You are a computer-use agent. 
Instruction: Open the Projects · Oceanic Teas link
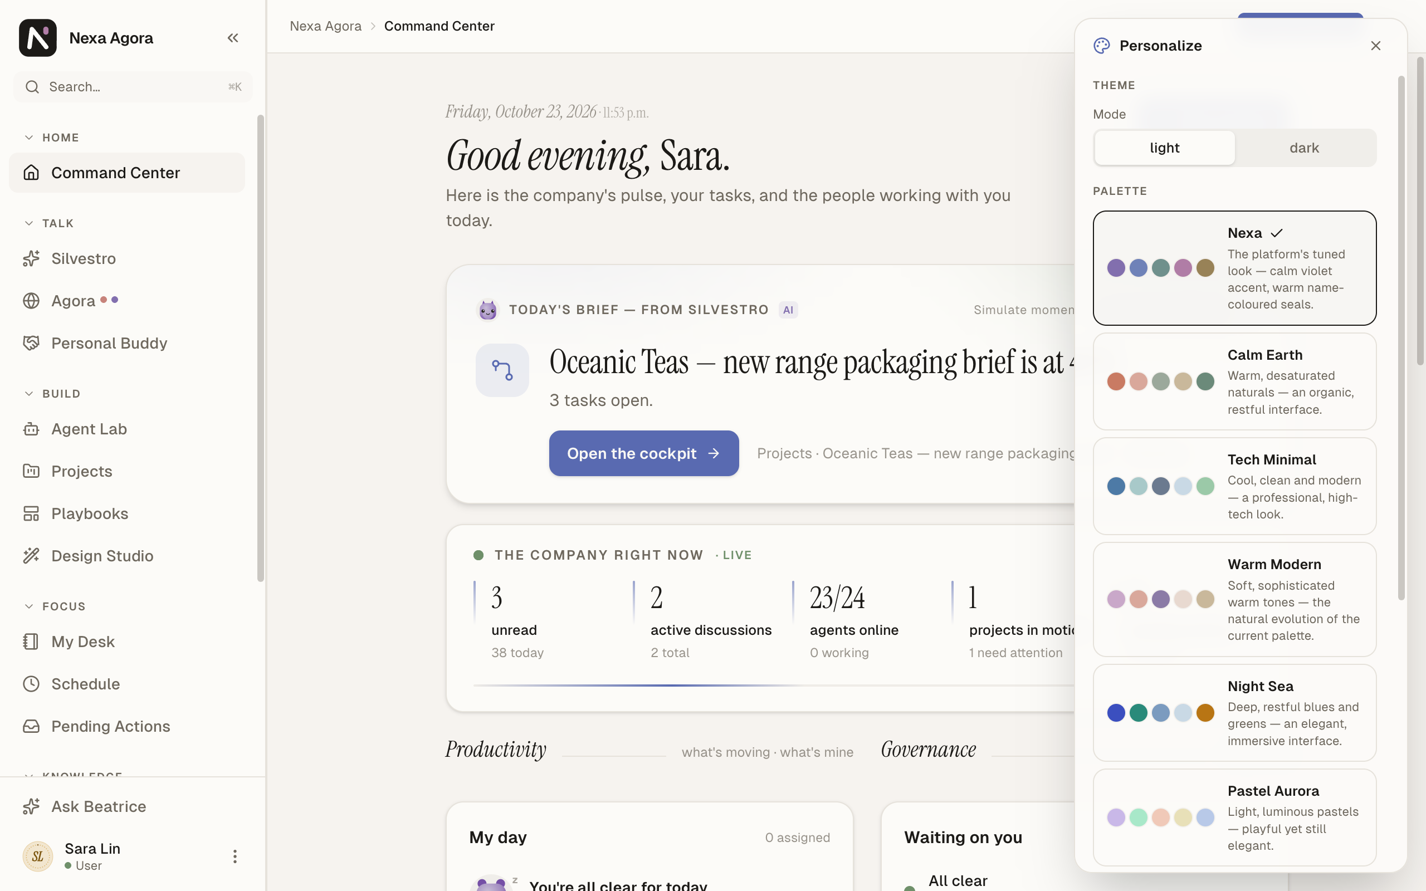coord(916,453)
